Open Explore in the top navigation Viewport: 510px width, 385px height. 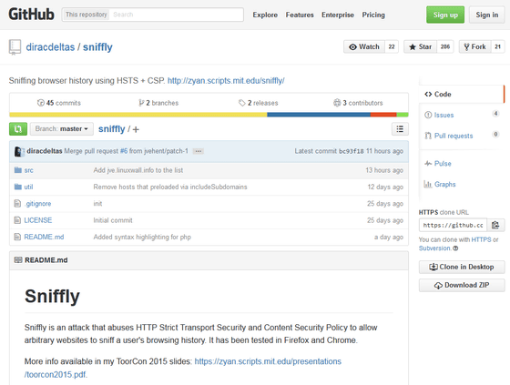click(265, 15)
